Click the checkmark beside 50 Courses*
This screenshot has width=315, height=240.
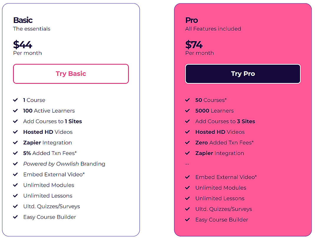pos(188,100)
